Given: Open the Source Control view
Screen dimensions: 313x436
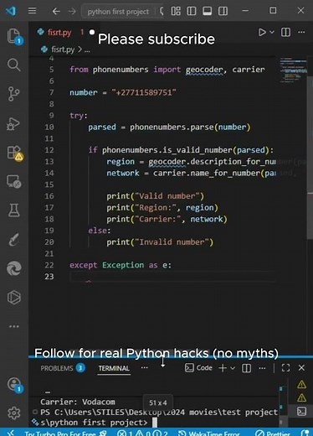Looking at the screenshot, I should pyautogui.click(x=13, y=94).
